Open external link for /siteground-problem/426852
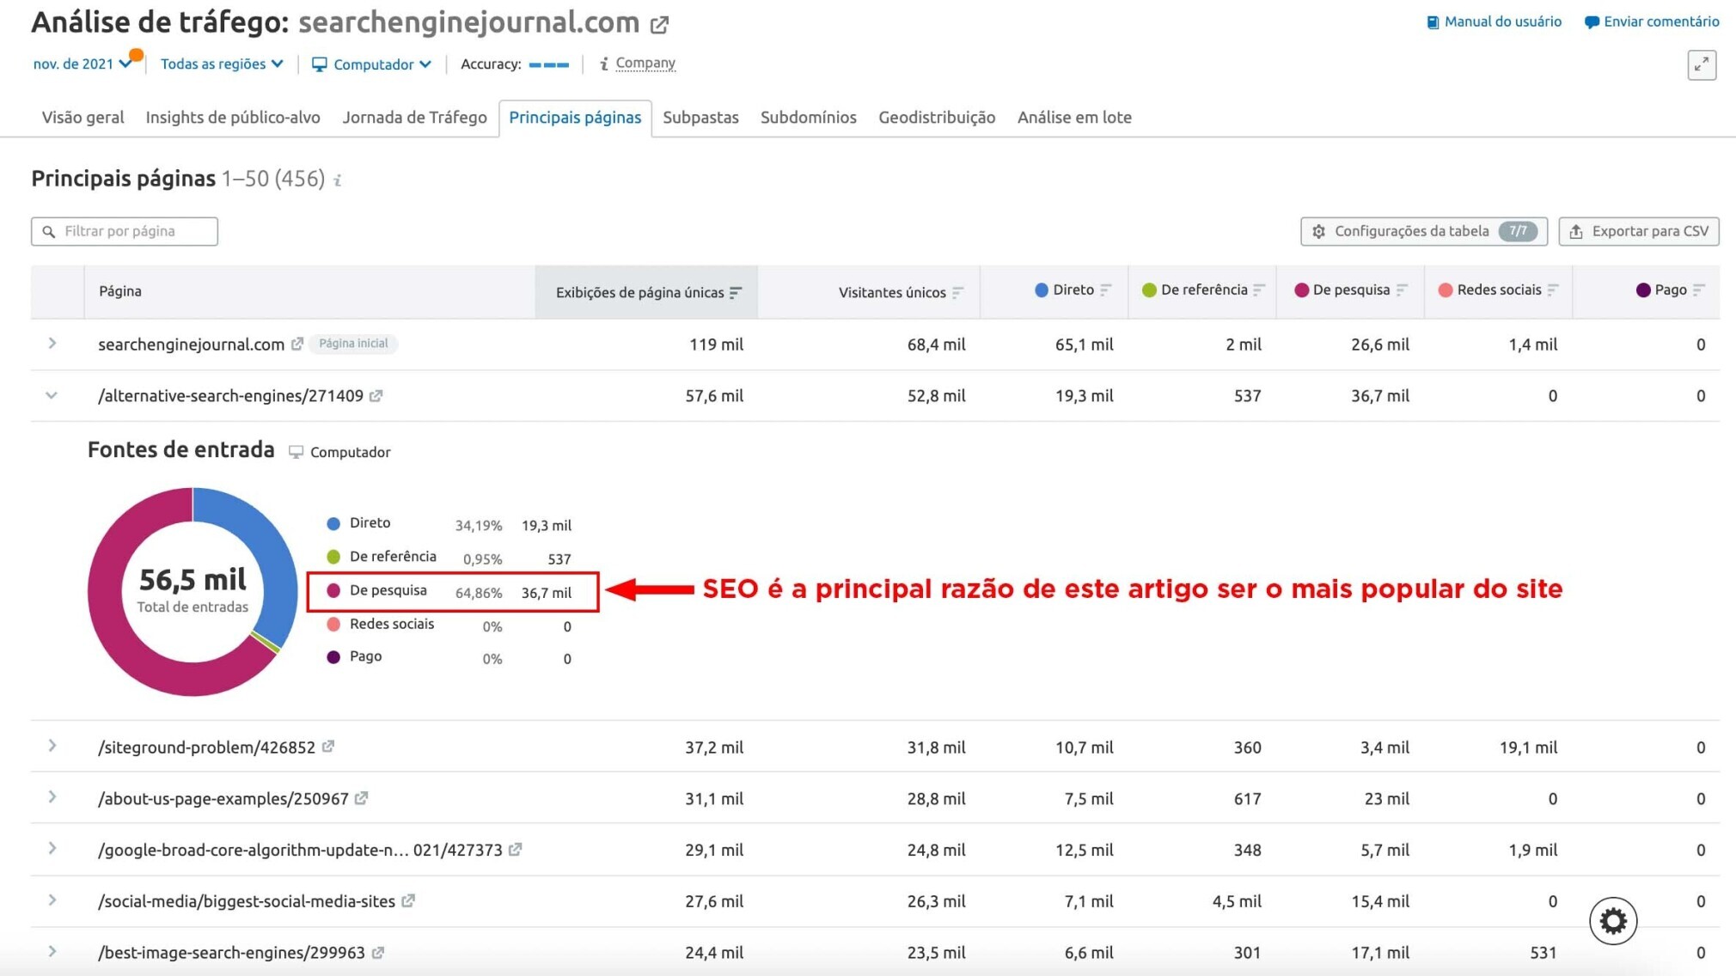This screenshot has height=976, width=1736. click(328, 747)
